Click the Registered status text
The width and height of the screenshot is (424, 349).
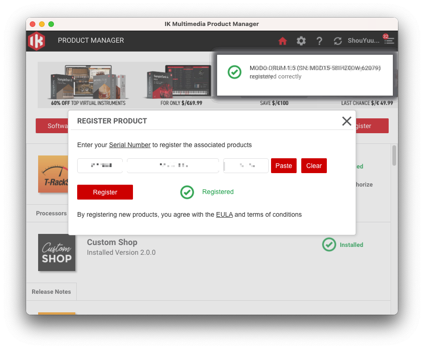(218, 192)
